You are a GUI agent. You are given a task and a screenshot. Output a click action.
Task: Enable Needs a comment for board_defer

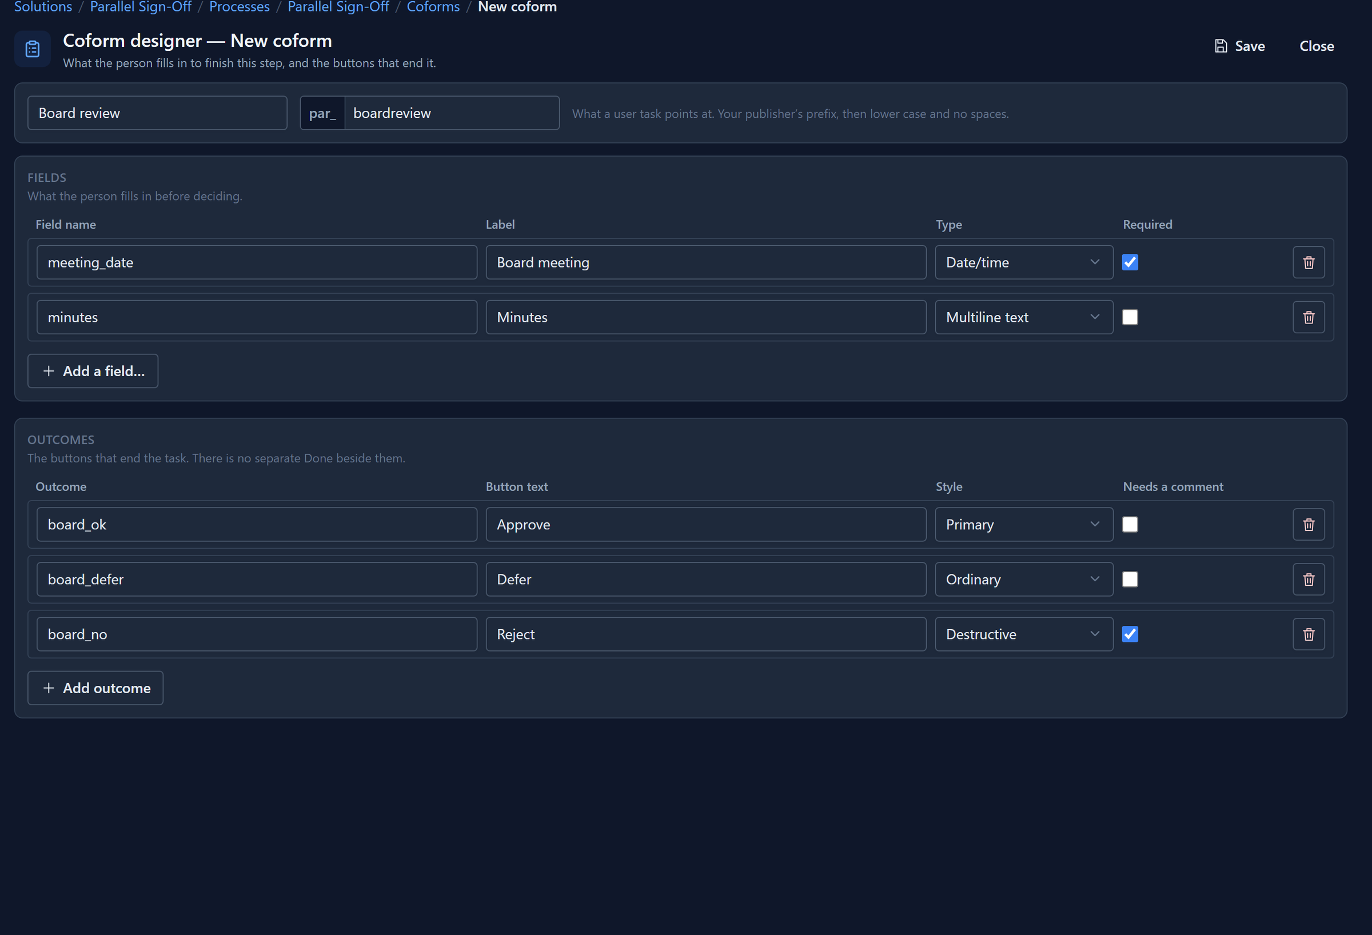[x=1130, y=579]
